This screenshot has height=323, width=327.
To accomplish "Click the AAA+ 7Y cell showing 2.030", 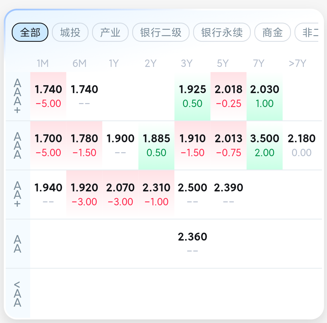I will pyautogui.click(x=265, y=96).
